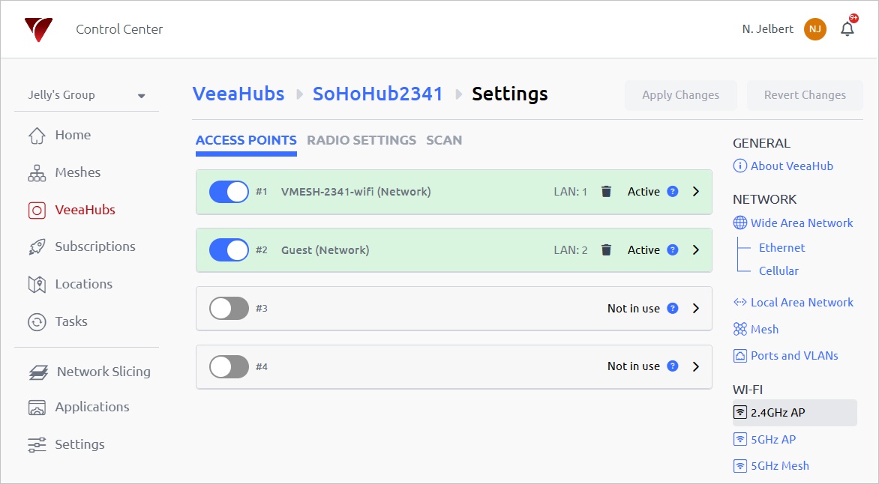Image resolution: width=879 pixels, height=484 pixels.
Task: Switch to the Scan tab
Action: (444, 140)
